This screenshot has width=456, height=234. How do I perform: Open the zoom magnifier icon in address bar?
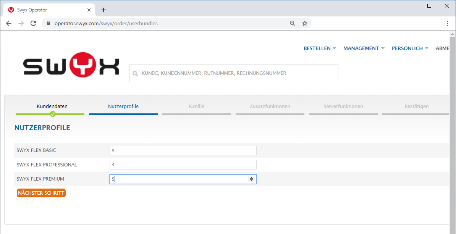[x=293, y=23]
